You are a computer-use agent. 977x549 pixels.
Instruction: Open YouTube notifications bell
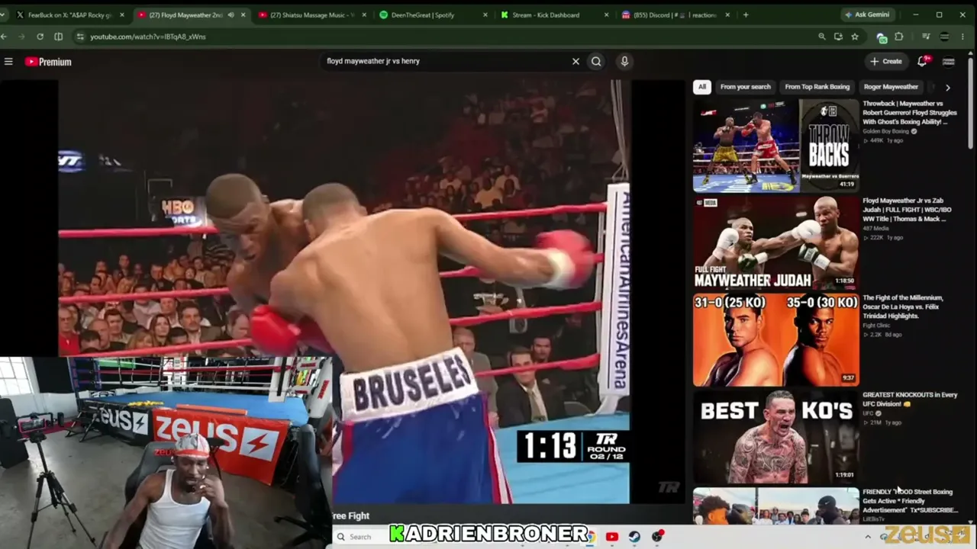tap(923, 61)
